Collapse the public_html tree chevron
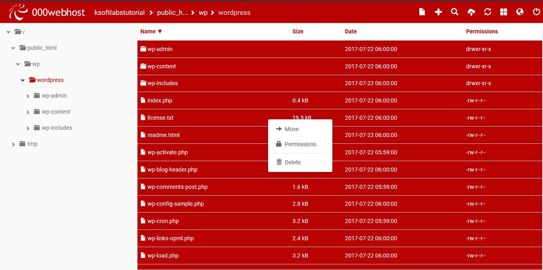The image size is (543, 270). point(13,48)
